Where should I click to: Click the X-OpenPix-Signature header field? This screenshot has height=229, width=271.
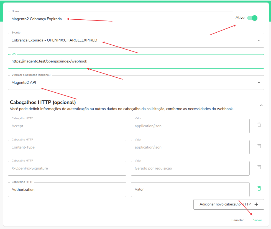(67, 168)
